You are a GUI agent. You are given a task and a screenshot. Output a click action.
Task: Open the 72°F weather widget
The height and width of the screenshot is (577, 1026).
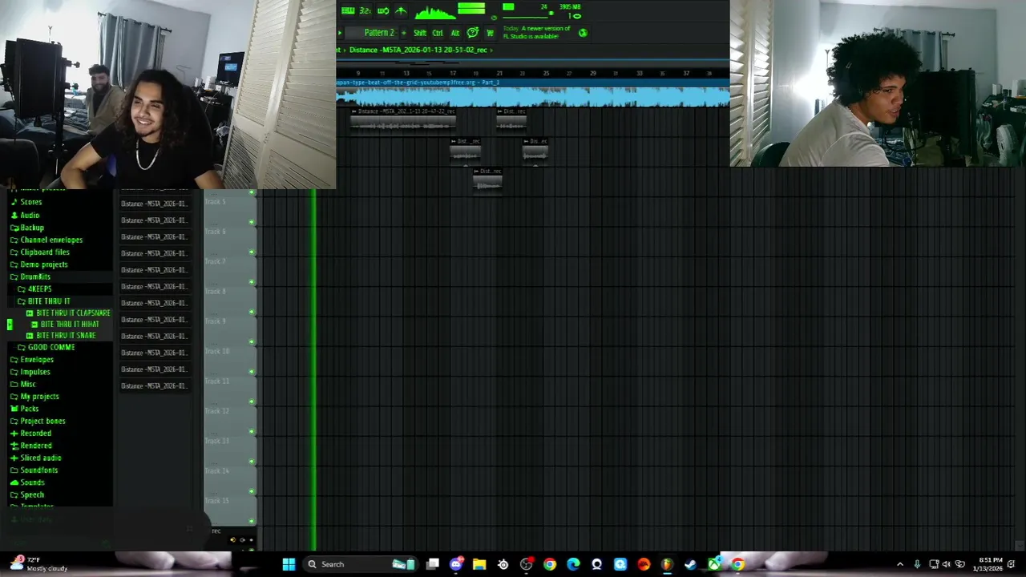(40, 564)
